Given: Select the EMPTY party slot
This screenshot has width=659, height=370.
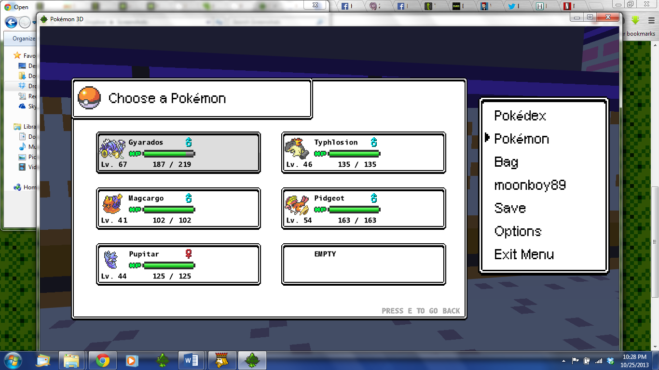Looking at the screenshot, I should (364, 264).
